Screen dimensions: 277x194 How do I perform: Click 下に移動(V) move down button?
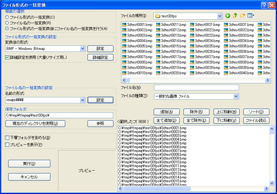click(x=226, y=120)
